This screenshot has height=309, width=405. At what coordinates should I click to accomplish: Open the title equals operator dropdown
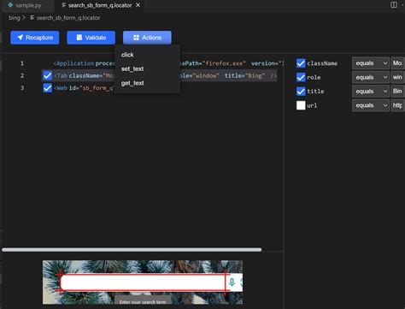[x=371, y=92]
